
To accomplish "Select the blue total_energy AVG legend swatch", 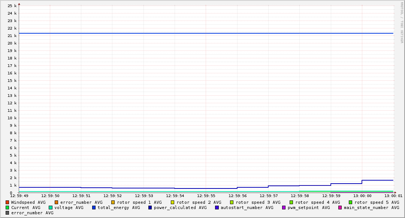I will [x=94, y=208].
